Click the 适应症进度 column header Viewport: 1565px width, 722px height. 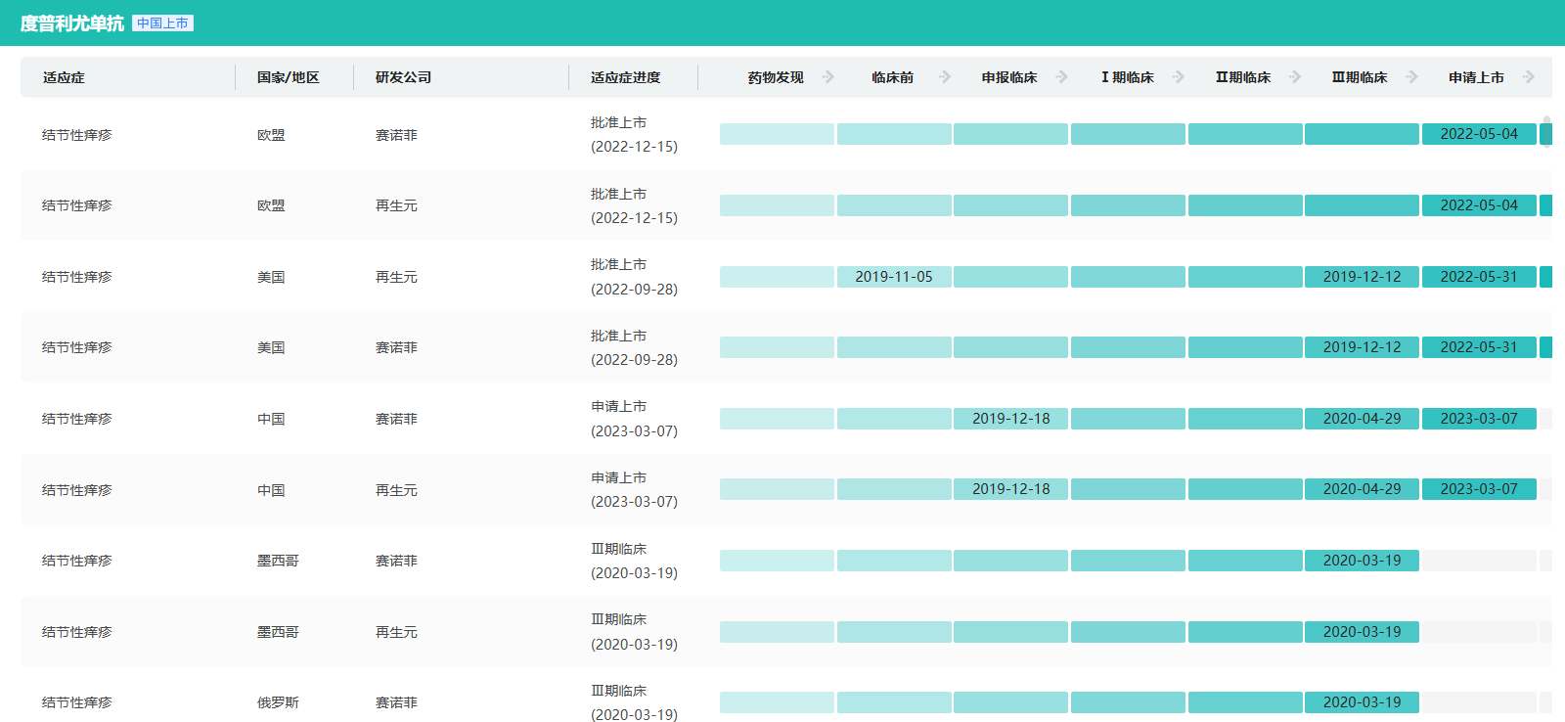point(625,77)
